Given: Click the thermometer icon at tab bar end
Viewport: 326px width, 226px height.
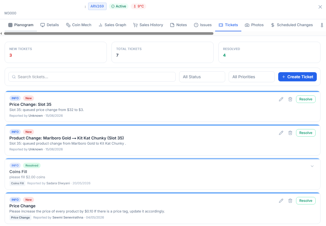Looking at the screenshot, I should point(322,25).
